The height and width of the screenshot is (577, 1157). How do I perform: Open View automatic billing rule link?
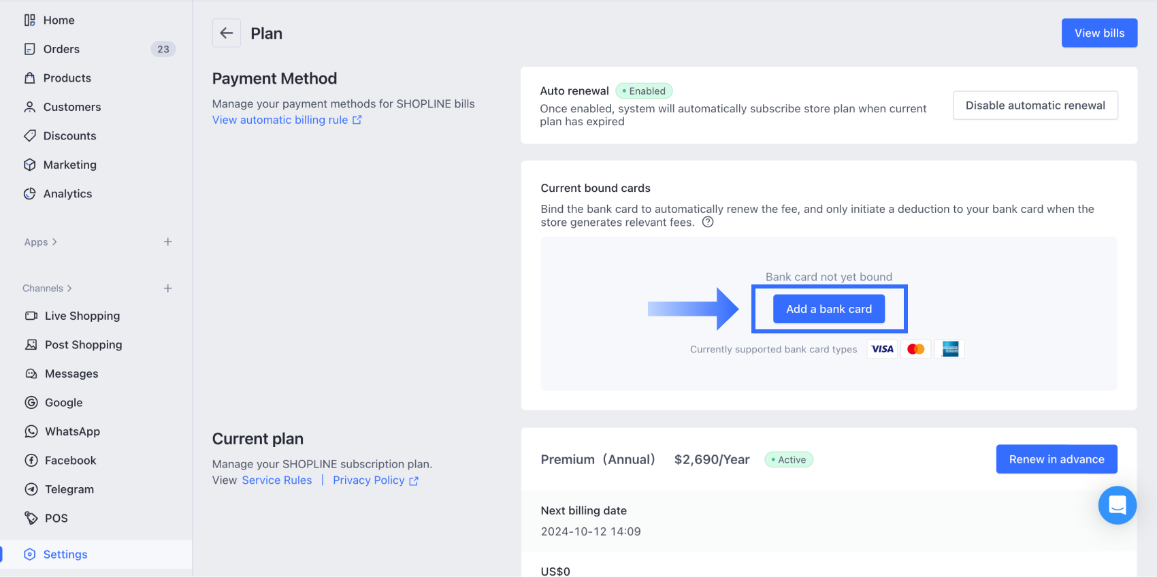click(x=287, y=120)
